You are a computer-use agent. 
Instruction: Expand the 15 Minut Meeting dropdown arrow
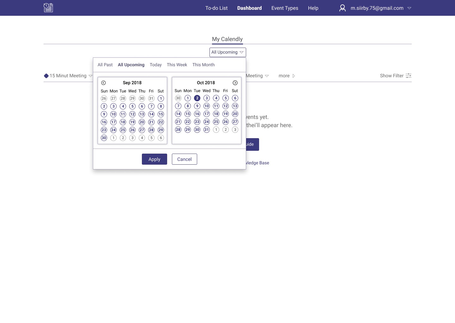pyautogui.click(x=90, y=76)
